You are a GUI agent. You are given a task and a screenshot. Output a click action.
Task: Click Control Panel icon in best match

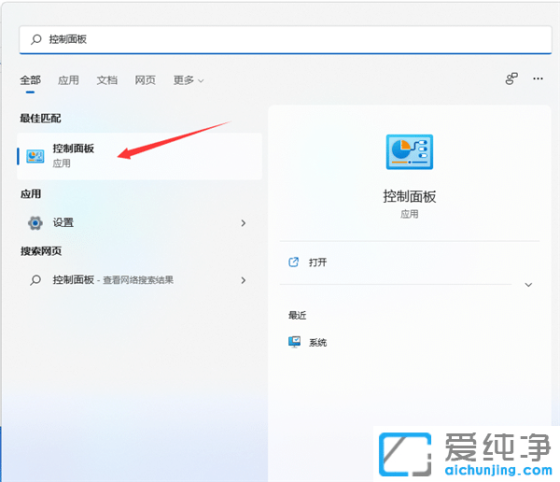[35, 156]
